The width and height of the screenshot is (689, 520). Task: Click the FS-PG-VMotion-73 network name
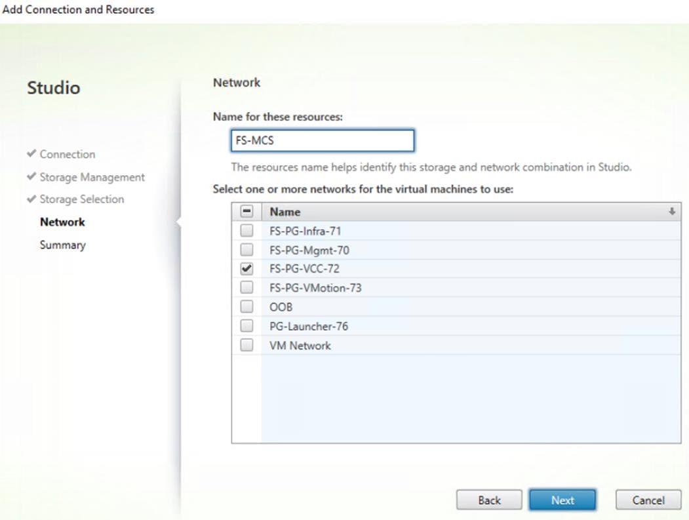click(x=315, y=288)
